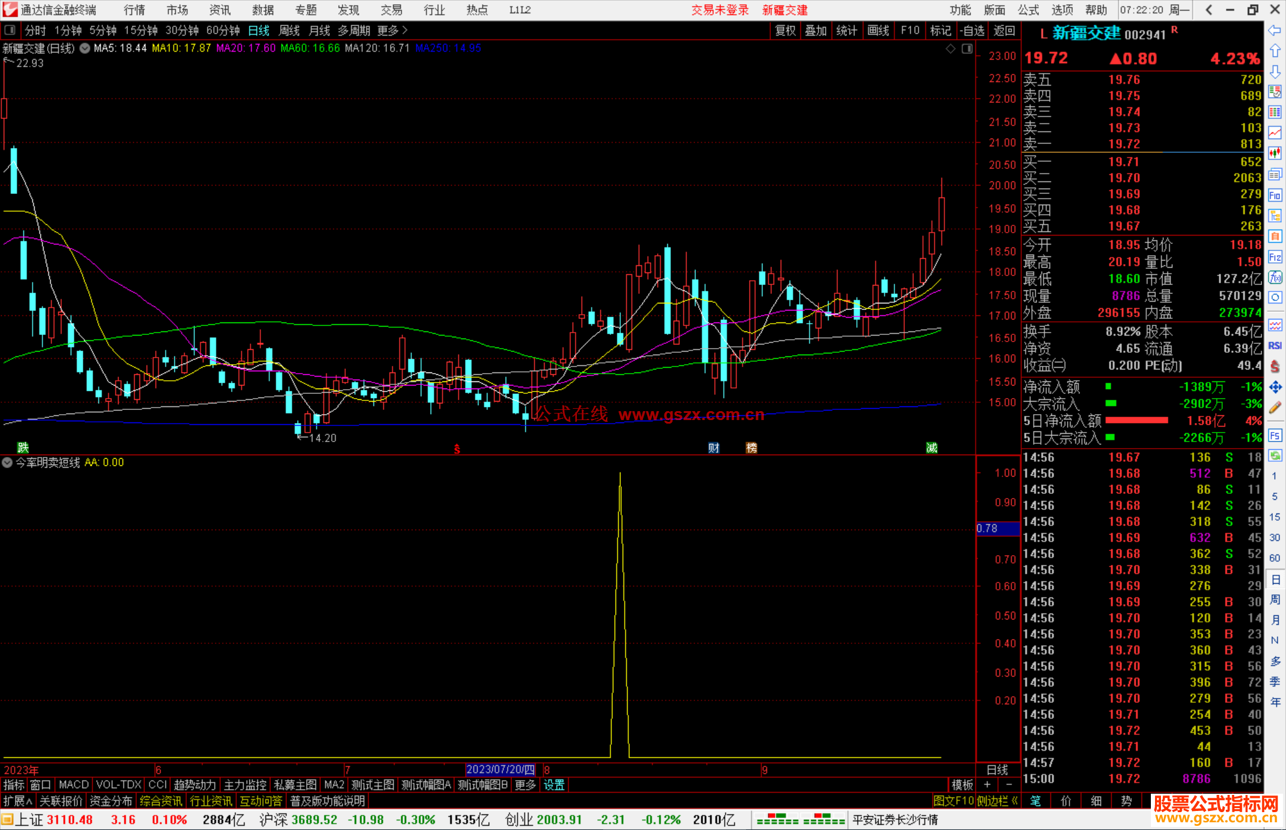Click the F10 sidebar icon
Screen dimensions: 1286x830
click(x=1275, y=195)
